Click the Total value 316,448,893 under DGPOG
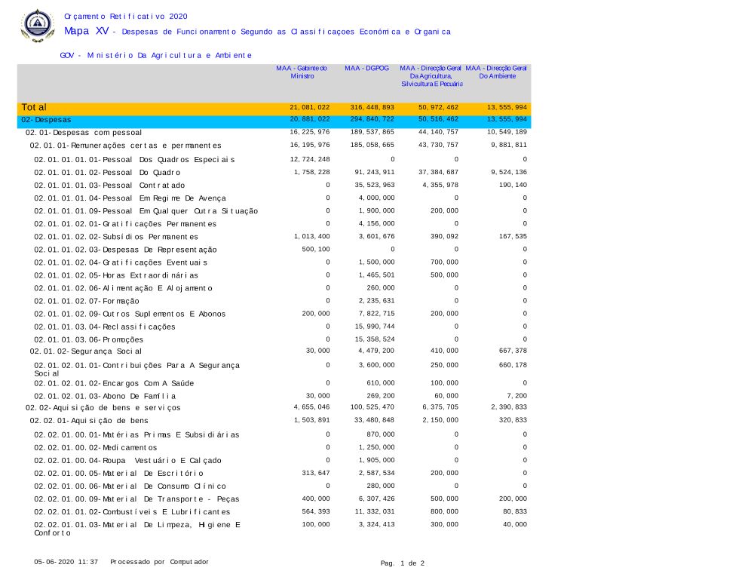This screenshot has height=583, width=754. (x=372, y=108)
